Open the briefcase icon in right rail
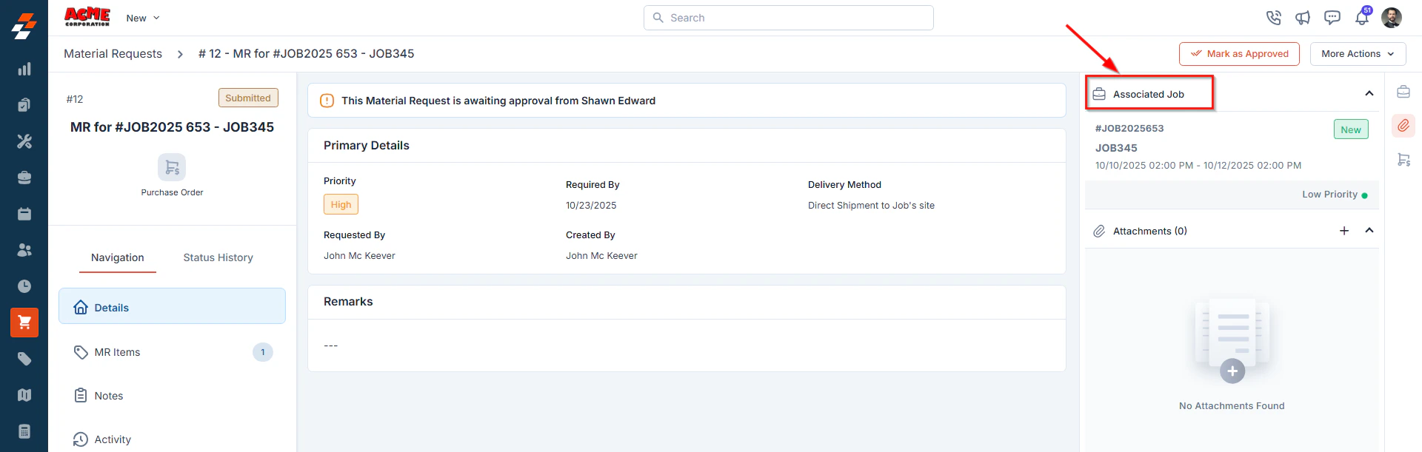Screen dimensions: 1422x452 tap(1403, 92)
